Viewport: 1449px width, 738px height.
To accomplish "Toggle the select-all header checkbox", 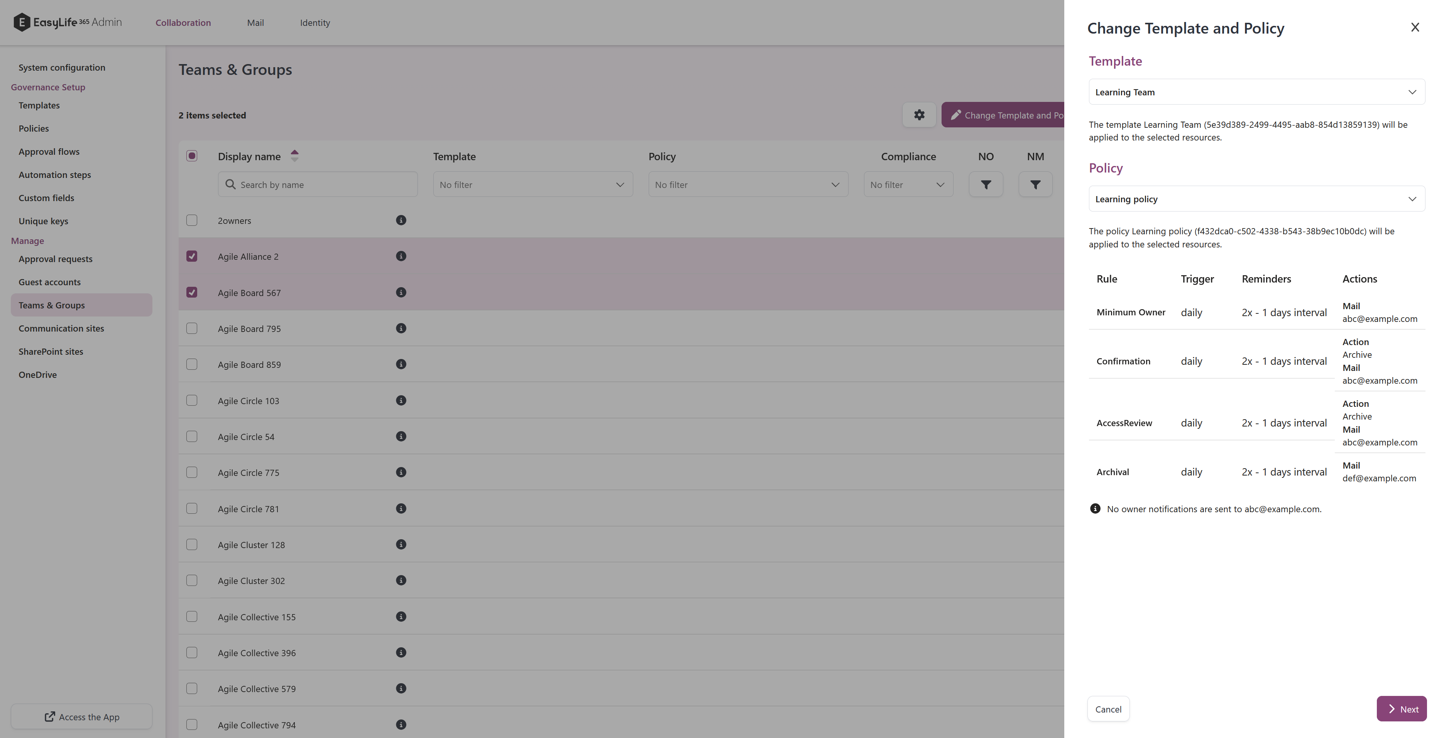I will [192, 156].
